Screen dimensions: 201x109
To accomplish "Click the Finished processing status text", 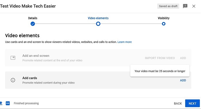I will pos(26,103).
